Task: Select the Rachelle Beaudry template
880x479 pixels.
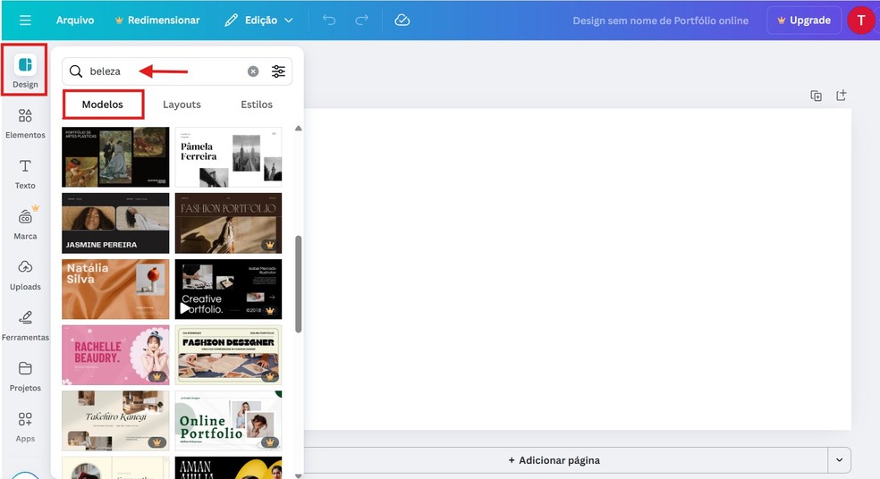Action: click(x=115, y=355)
